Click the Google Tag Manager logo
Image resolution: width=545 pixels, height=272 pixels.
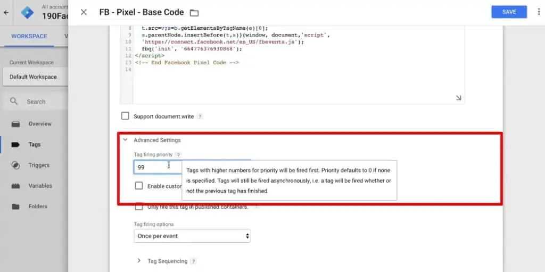pyautogui.click(x=27, y=13)
